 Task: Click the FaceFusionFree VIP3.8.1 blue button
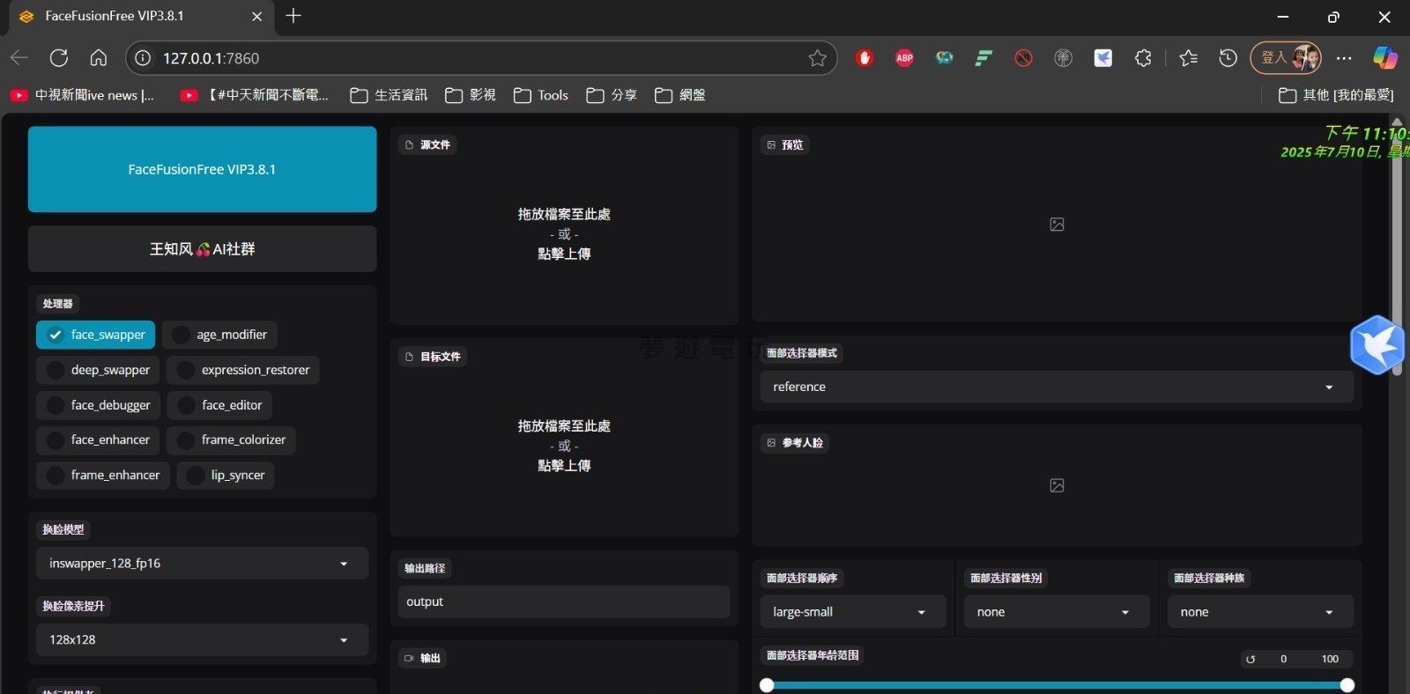pos(202,169)
